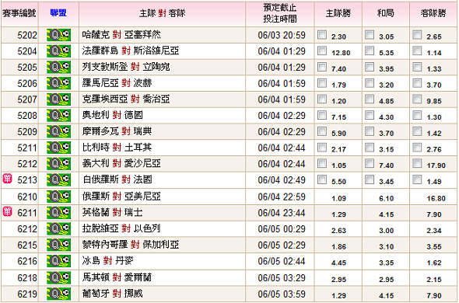Click match number 6210
This screenshot has width=459, height=303.
pyautogui.click(x=27, y=197)
